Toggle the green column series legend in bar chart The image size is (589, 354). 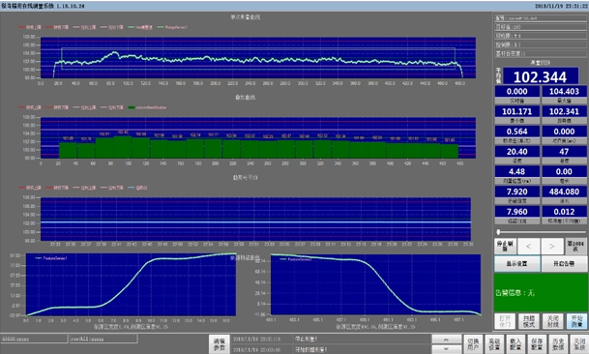[147, 107]
